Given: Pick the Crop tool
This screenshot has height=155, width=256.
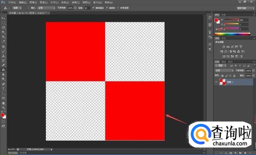Looking at the screenshot, I should (3, 37).
